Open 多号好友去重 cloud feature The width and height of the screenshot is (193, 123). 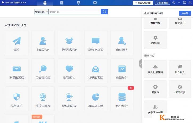(x=155, y=109)
